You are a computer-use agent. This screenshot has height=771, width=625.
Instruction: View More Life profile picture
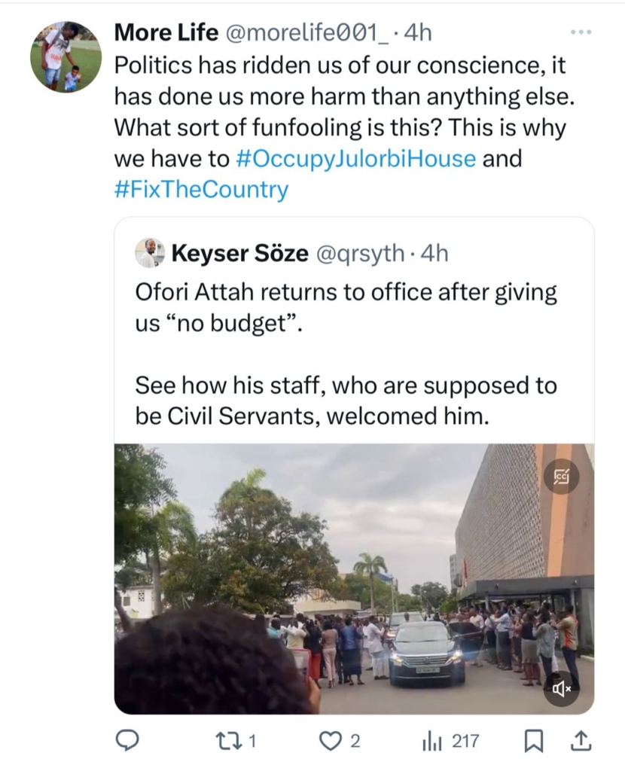tap(66, 56)
